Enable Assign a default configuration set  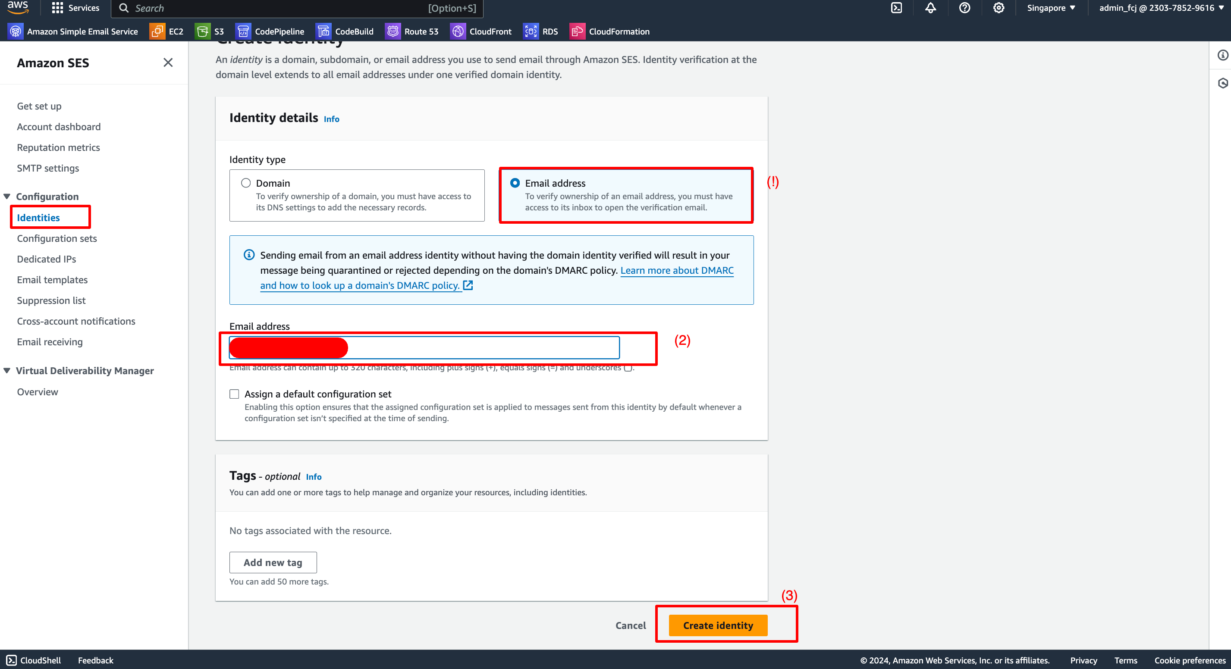[x=235, y=394]
